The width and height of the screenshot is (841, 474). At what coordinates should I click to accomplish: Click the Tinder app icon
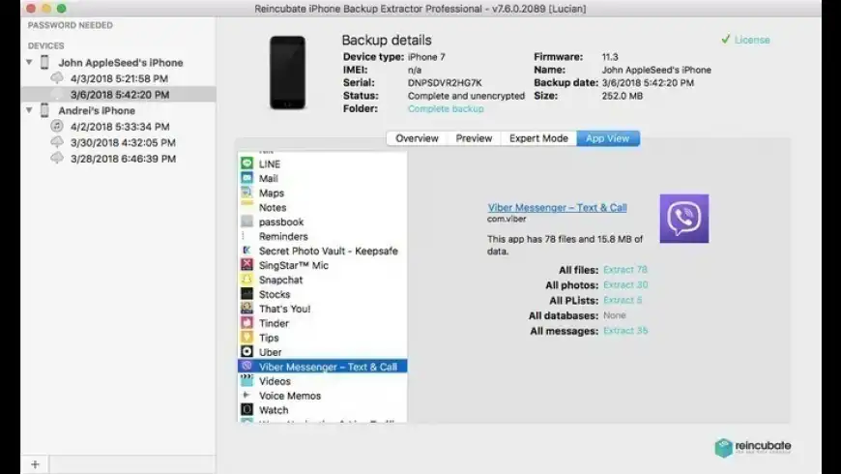246,323
